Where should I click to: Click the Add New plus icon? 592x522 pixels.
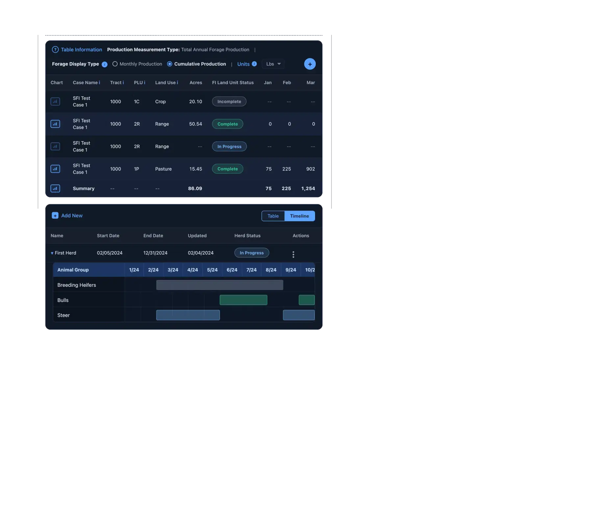(x=55, y=215)
